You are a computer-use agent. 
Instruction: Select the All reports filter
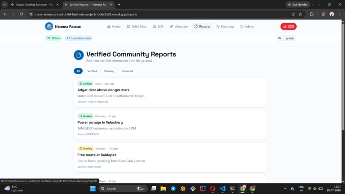(x=78, y=71)
